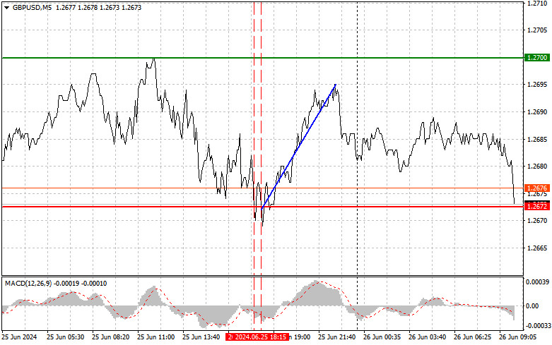This screenshot has width=552, height=345.
Task: Click the 25 Jun 13:40 time label
Action: tap(201, 337)
